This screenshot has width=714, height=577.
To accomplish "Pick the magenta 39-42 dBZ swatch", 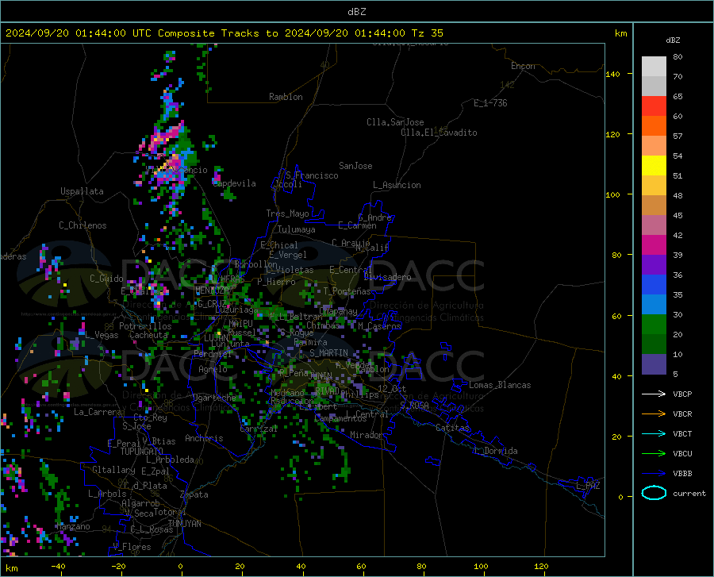I will click(654, 245).
